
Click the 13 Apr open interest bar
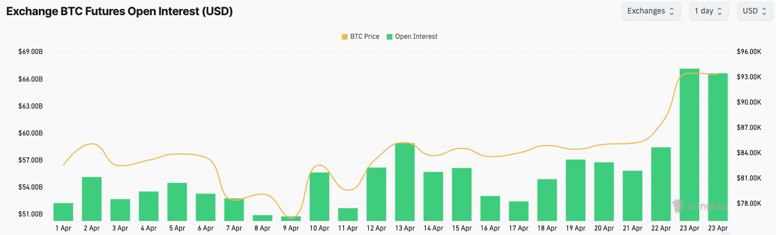[x=405, y=182]
